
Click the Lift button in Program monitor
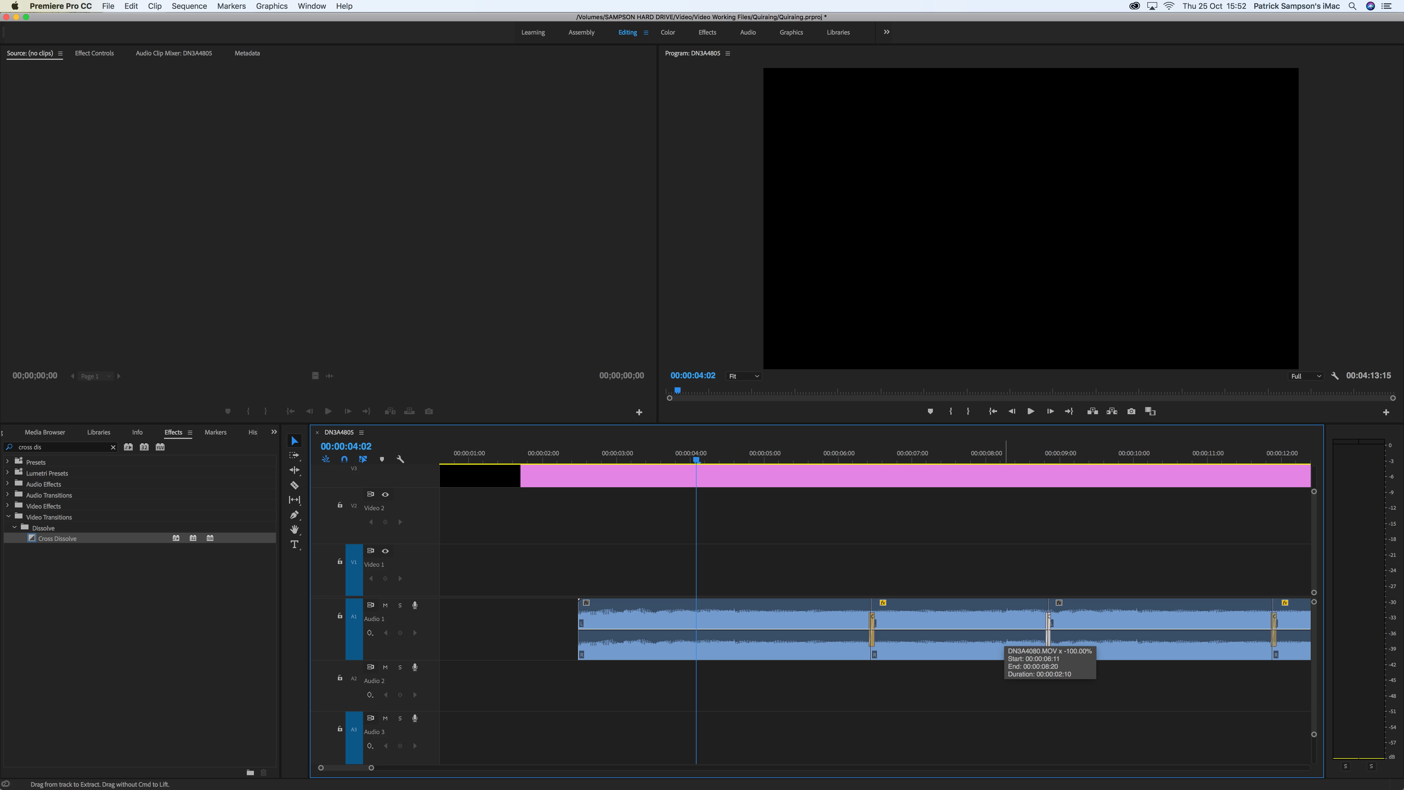pyautogui.click(x=1092, y=411)
